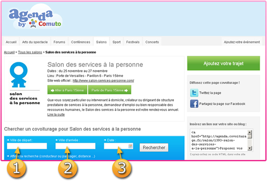This screenshot has height=184, width=267.
Task: Click the Ajoutez votre trajet button
Action: click(223, 63)
